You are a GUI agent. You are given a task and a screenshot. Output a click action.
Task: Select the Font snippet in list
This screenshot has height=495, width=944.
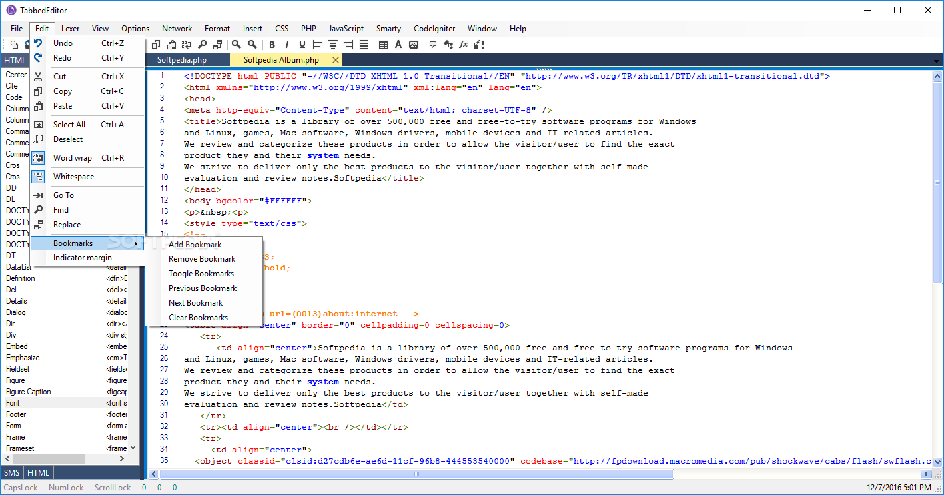click(65, 403)
